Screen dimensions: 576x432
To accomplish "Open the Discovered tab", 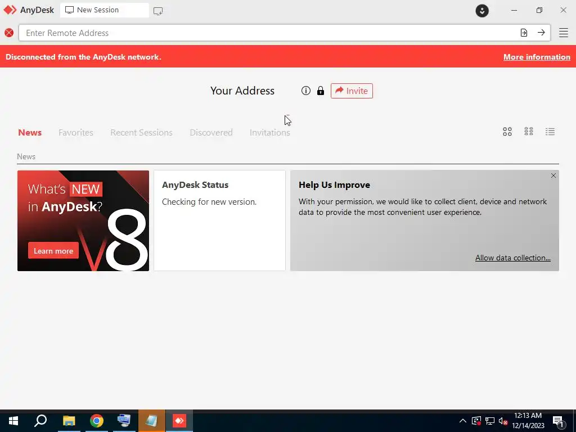I will tap(211, 133).
